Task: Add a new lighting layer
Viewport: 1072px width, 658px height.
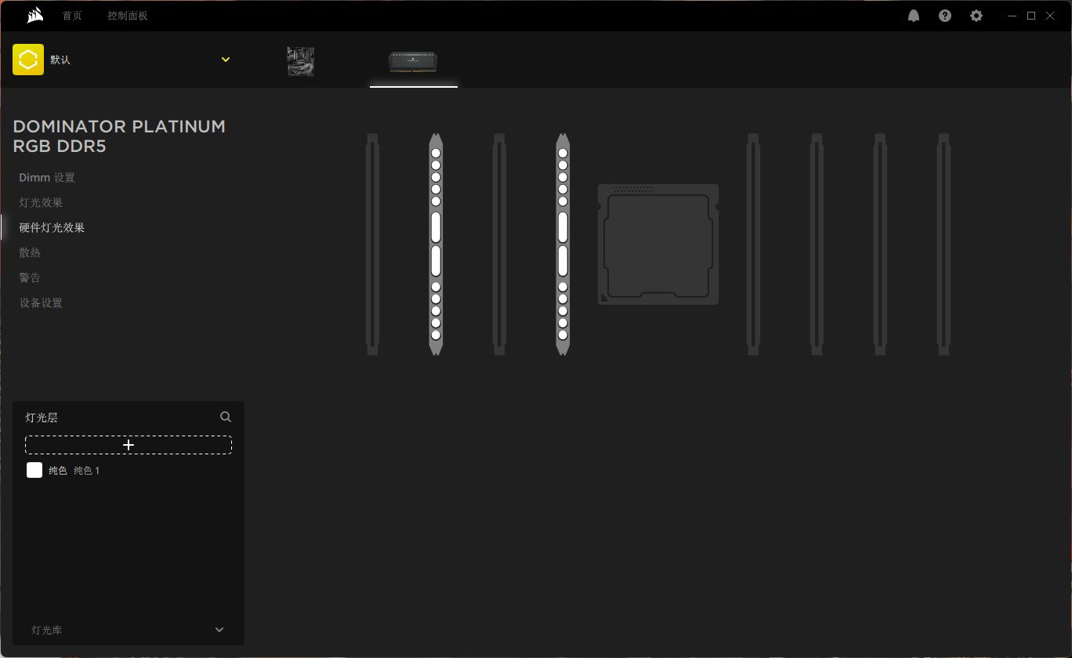Action: click(129, 445)
